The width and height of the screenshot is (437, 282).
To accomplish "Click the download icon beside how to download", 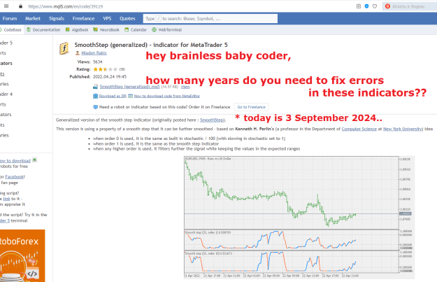I will click(34, 160).
